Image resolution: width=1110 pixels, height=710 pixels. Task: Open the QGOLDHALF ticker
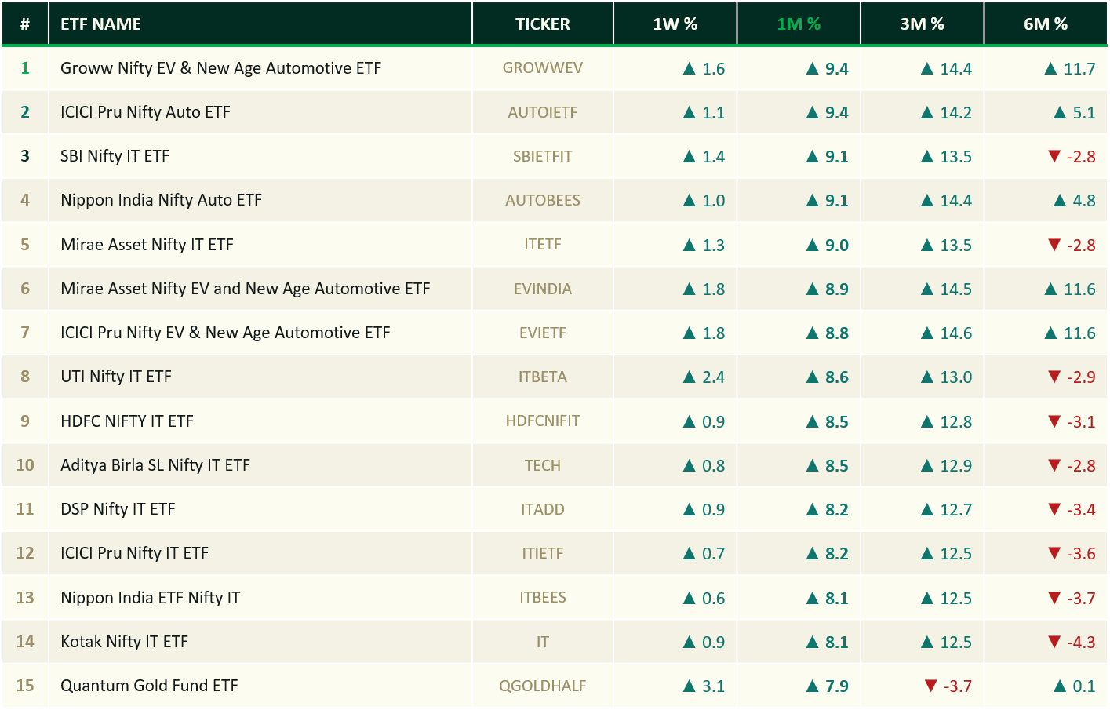(x=543, y=686)
